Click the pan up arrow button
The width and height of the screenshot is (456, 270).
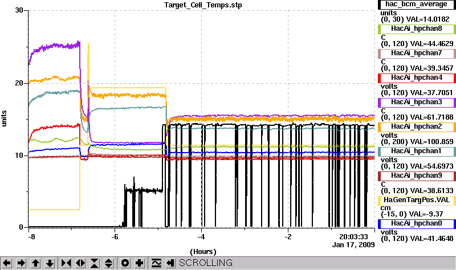(36, 263)
